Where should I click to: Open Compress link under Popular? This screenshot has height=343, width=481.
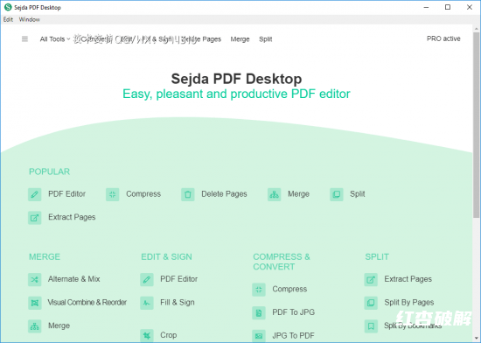(143, 194)
